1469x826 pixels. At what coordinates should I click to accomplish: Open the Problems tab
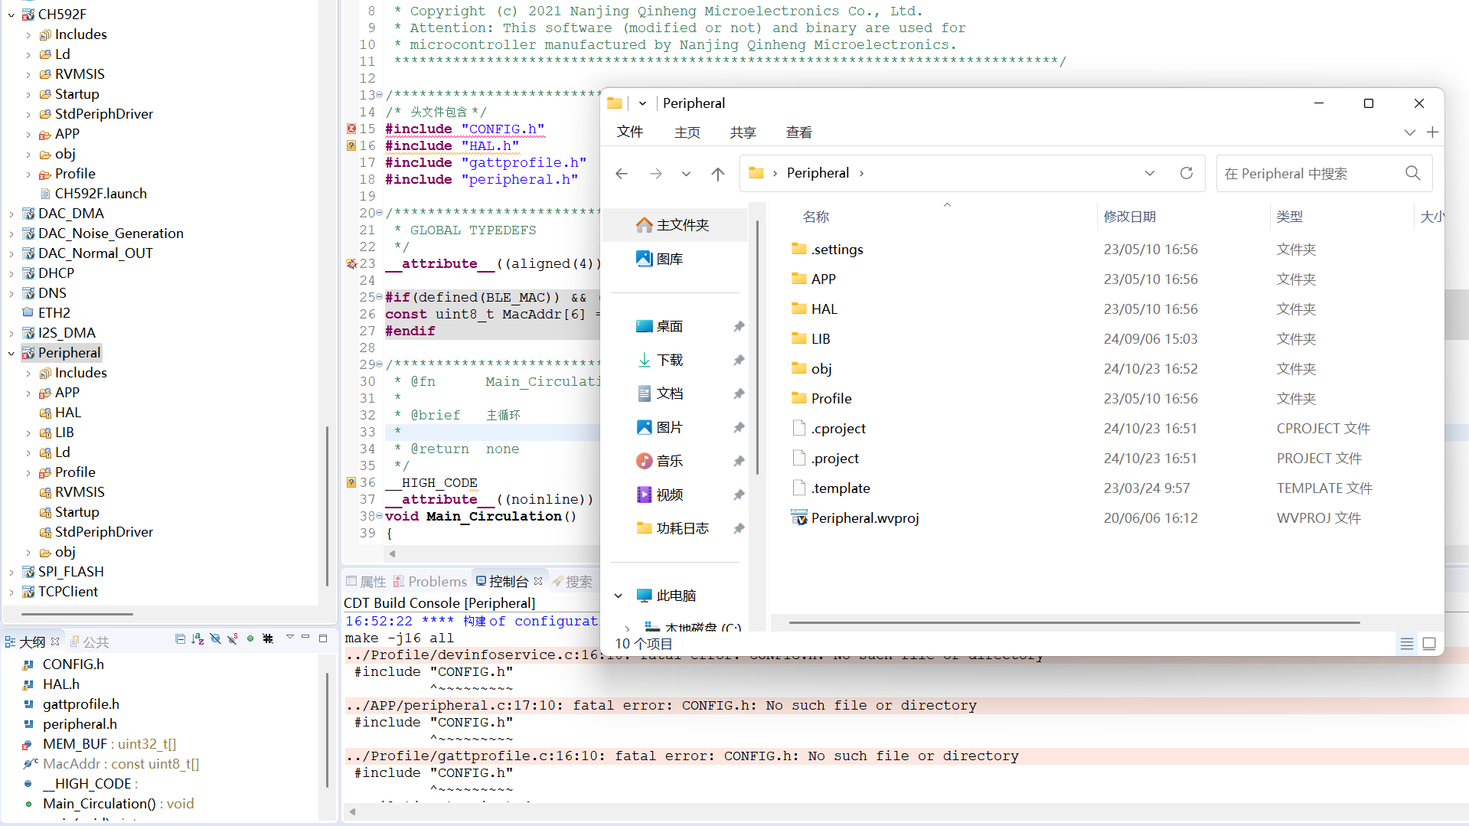430,582
